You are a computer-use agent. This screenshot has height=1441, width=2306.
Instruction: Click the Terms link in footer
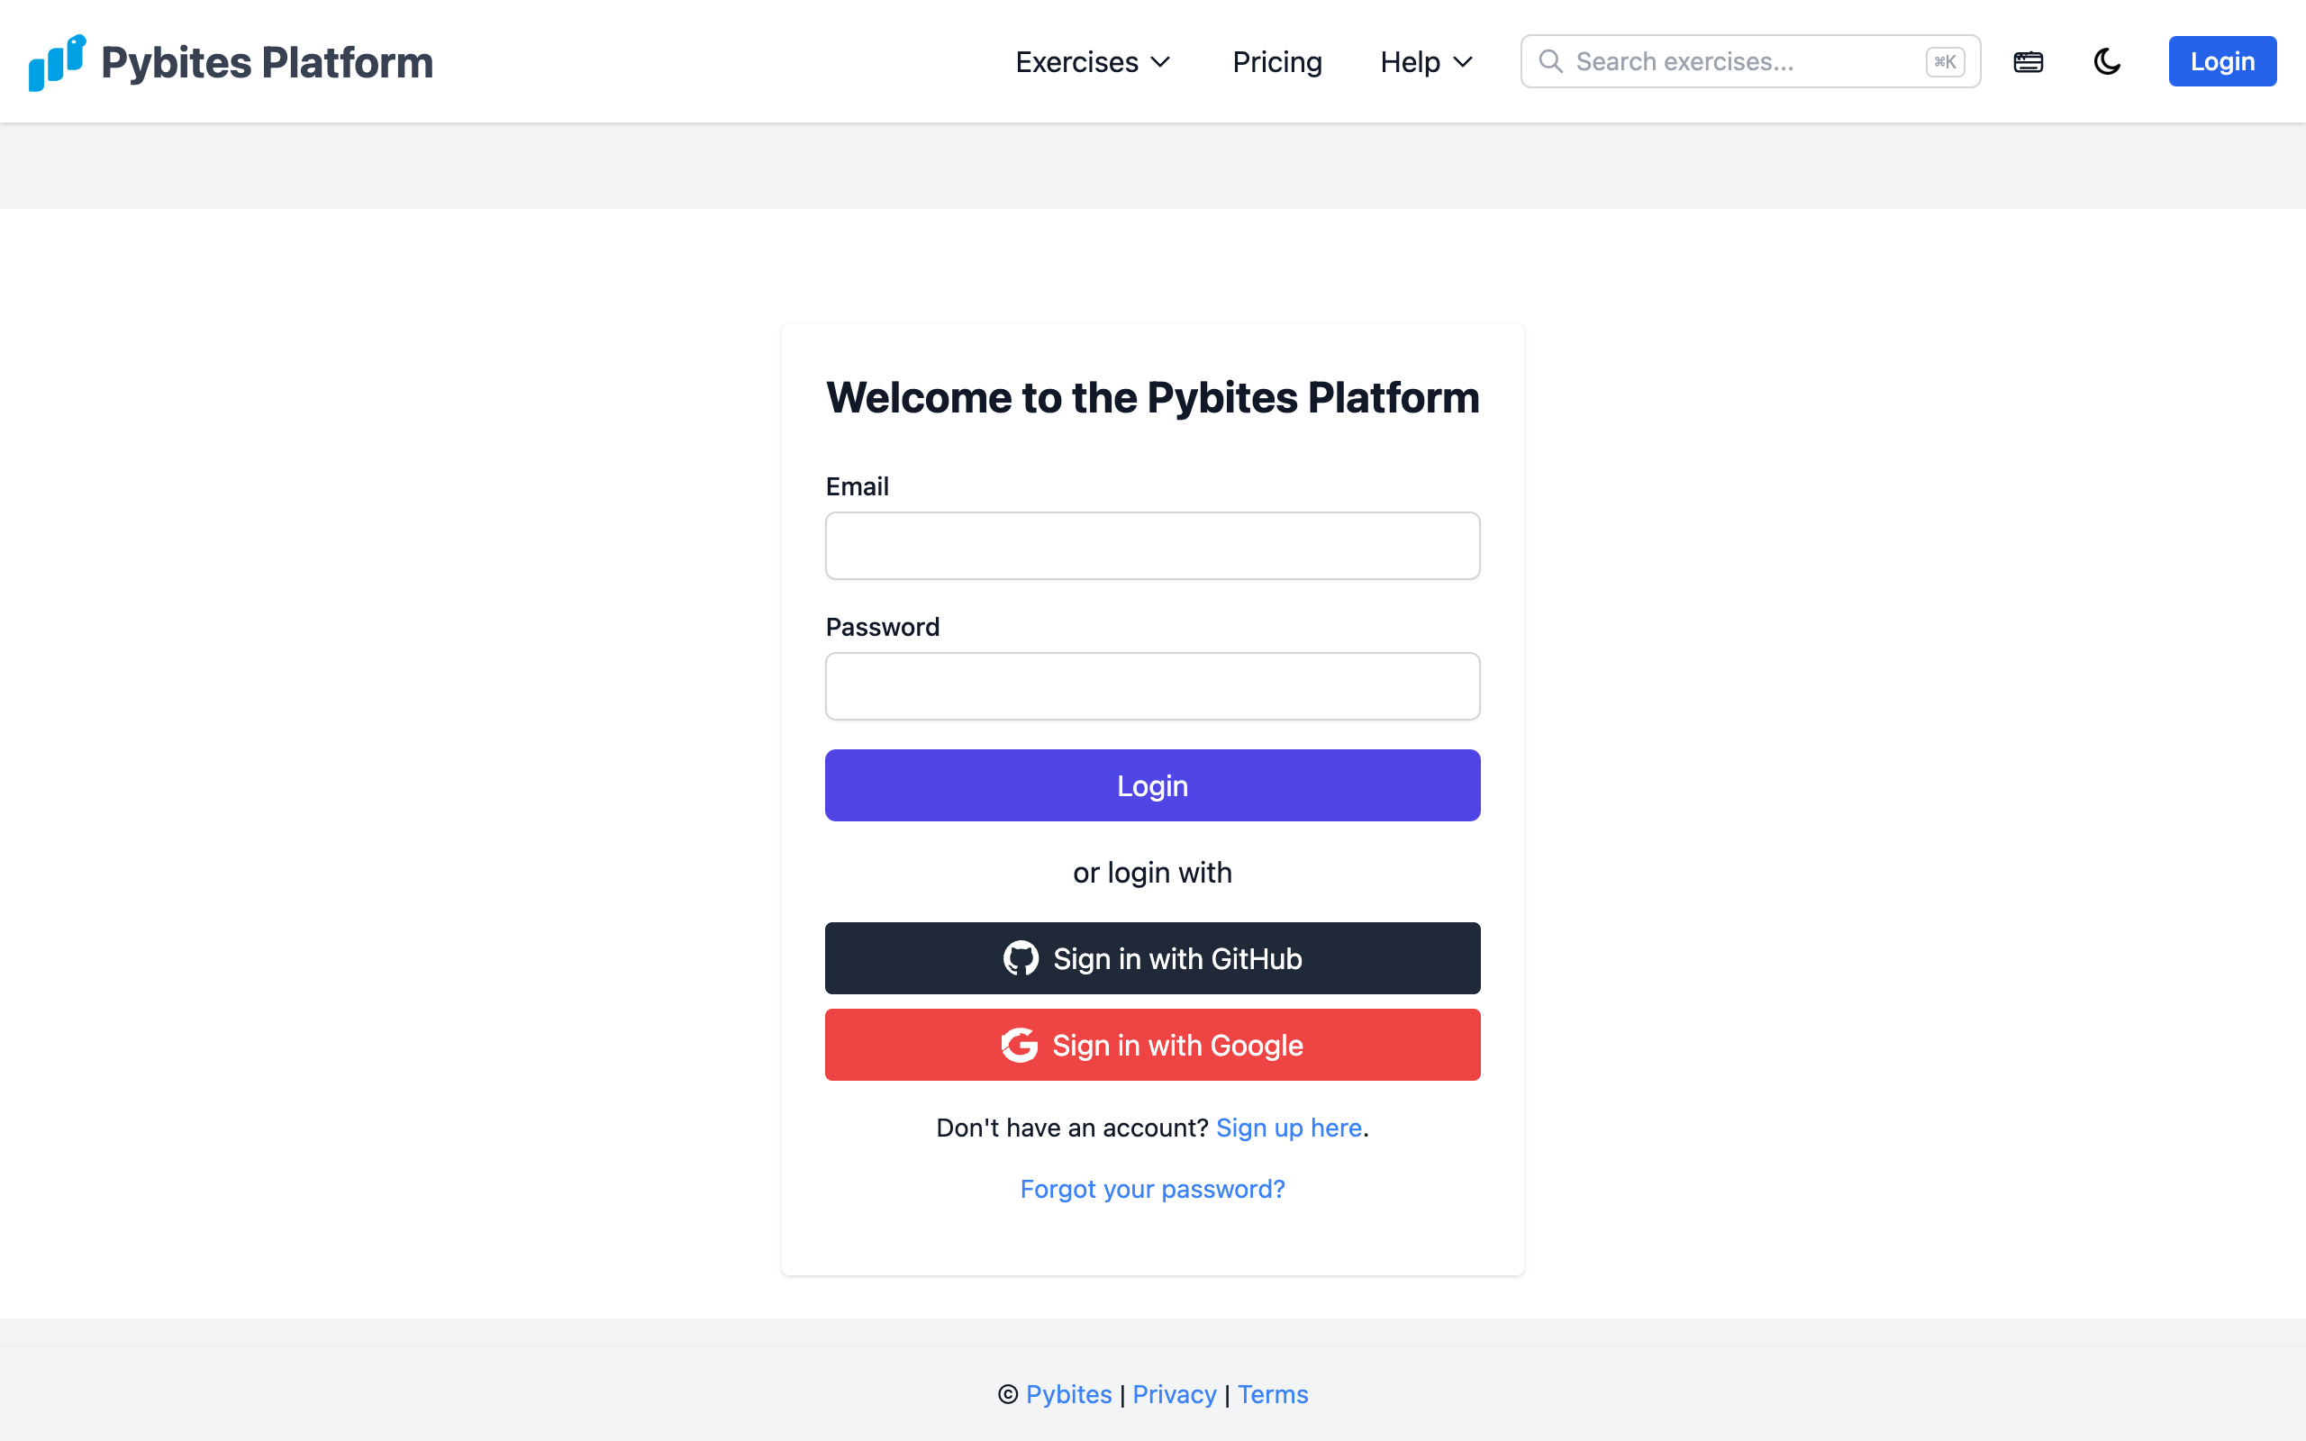coord(1273,1393)
